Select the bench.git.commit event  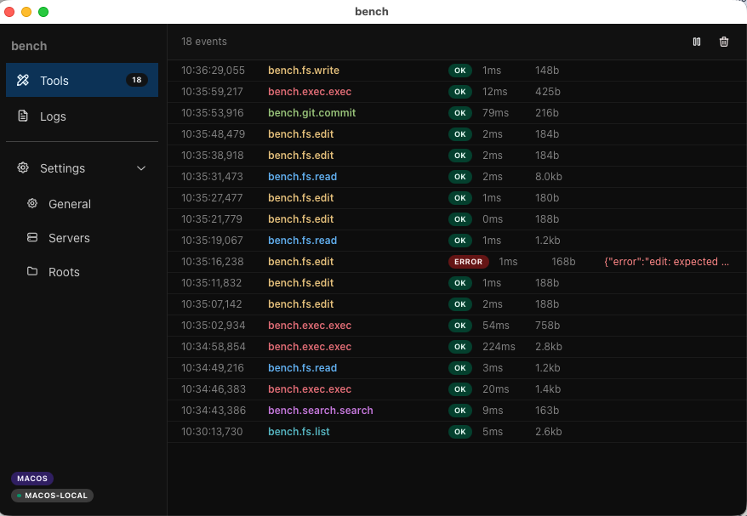point(457,113)
